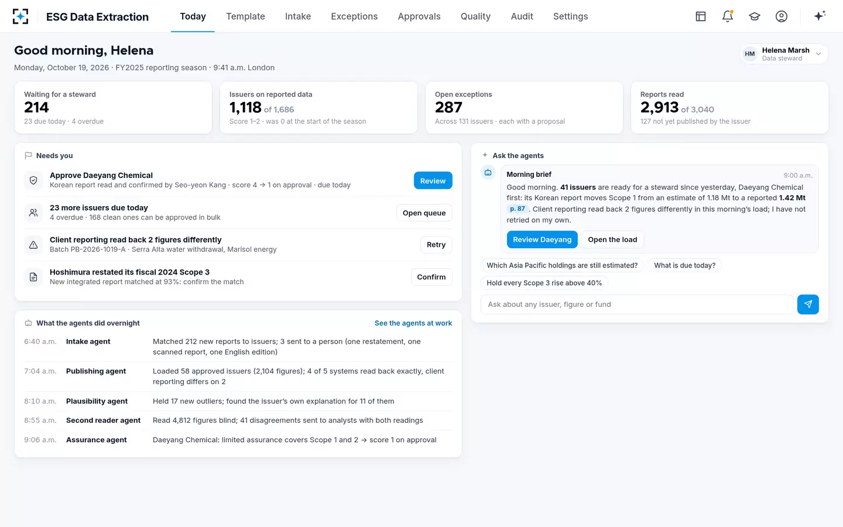Select the Today tab

(x=193, y=16)
